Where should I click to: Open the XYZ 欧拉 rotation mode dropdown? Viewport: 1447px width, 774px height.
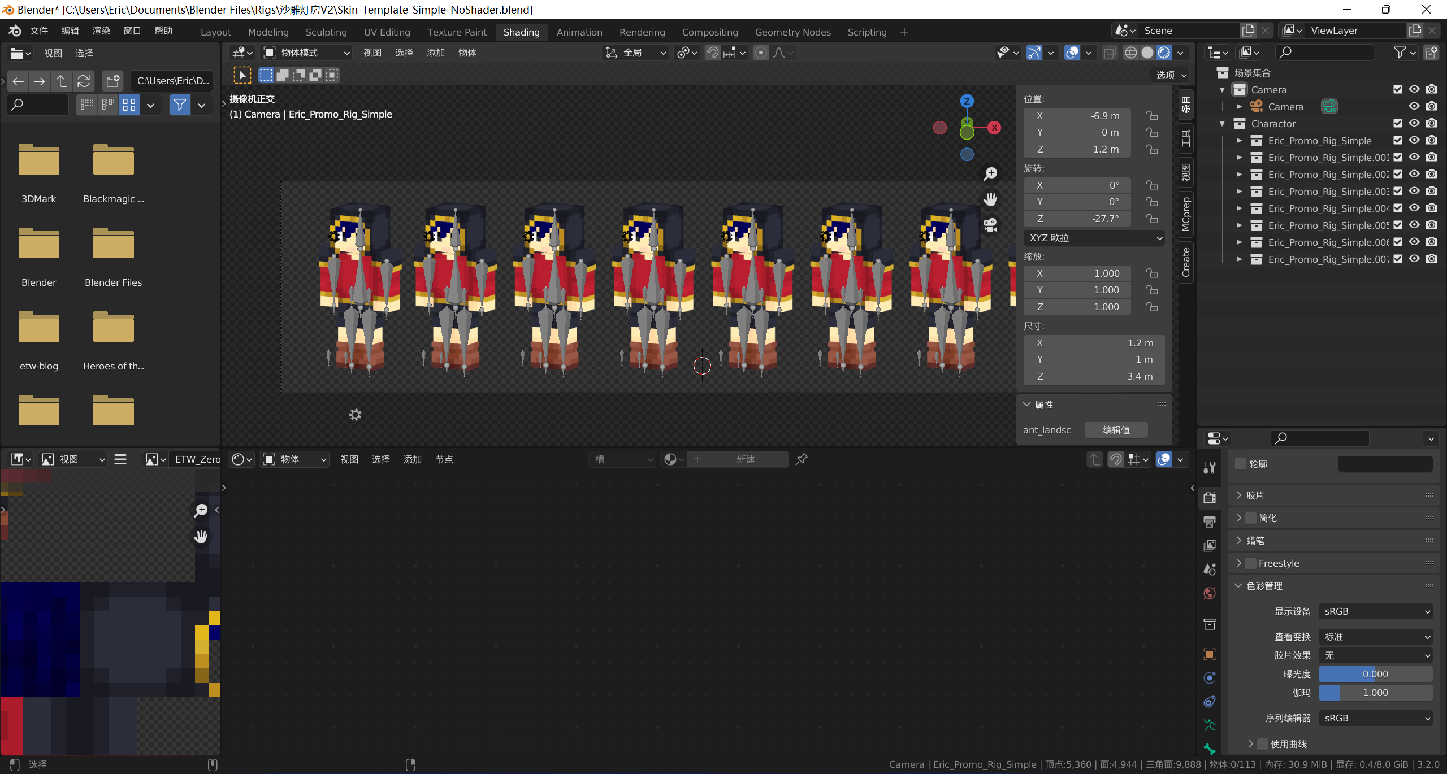[x=1094, y=238]
